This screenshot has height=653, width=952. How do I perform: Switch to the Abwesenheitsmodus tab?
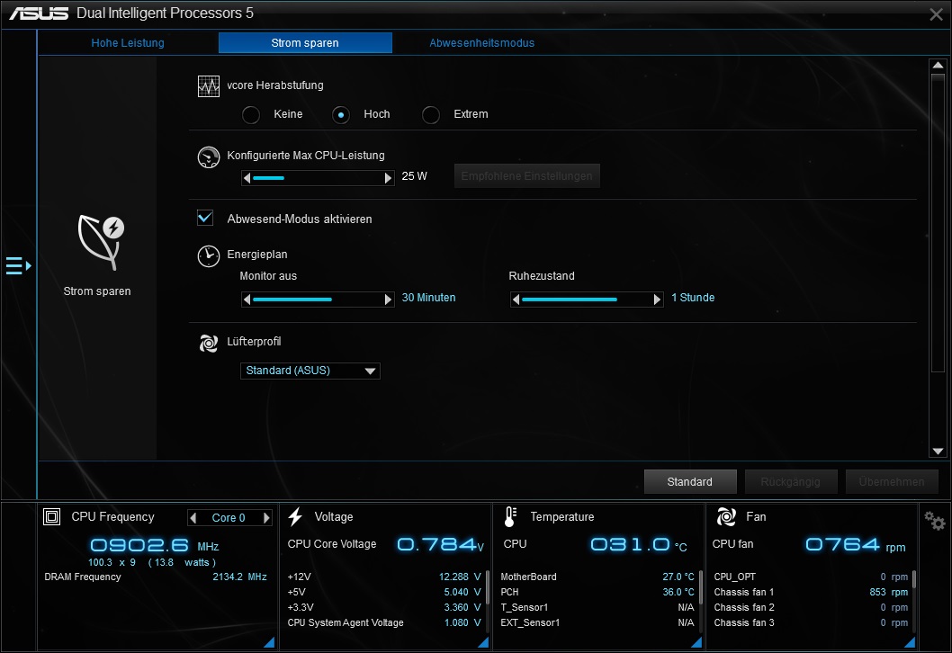point(481,43)
